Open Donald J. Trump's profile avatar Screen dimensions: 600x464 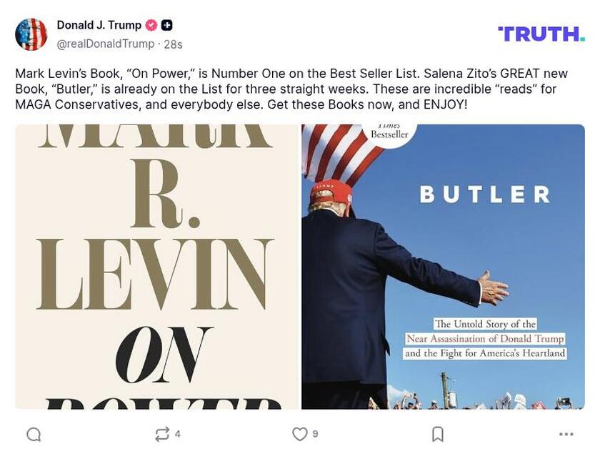31,34
